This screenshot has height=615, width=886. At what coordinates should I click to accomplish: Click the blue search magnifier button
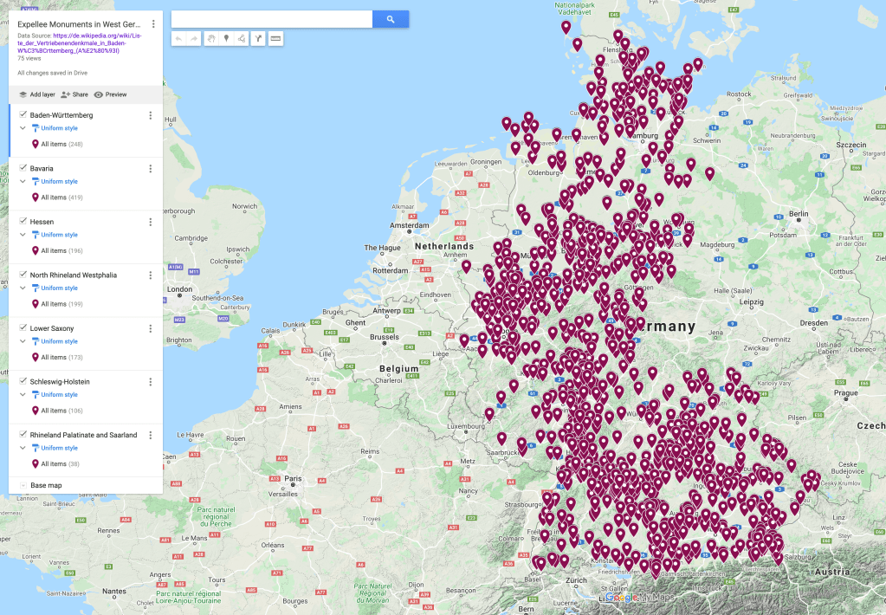391,19
